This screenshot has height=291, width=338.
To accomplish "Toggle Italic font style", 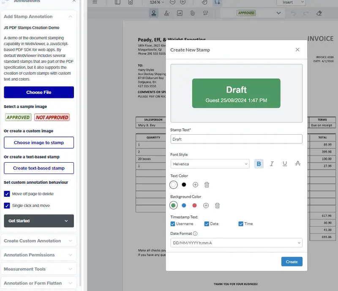I will click(x=272, y=164).
